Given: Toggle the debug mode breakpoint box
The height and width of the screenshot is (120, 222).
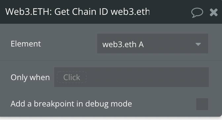Looking at the screenshot, I should (x=202, y=104).
